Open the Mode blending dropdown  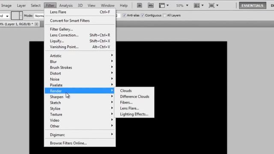click(39, 16)
